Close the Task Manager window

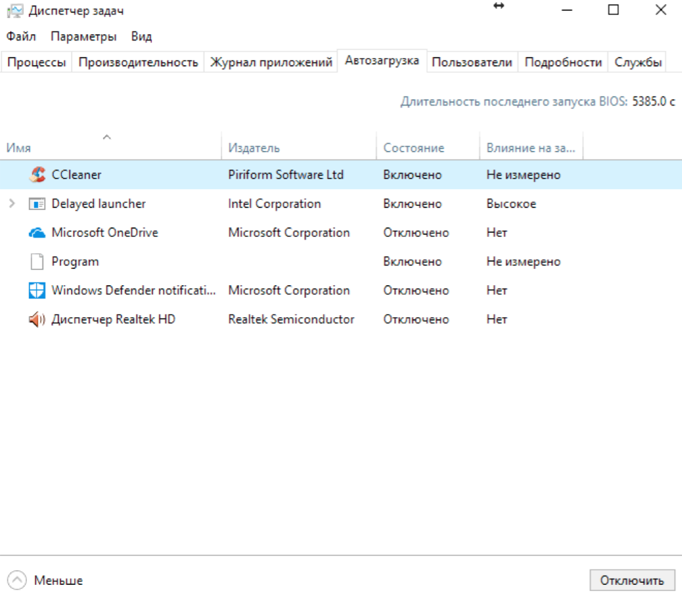[661, 10]
